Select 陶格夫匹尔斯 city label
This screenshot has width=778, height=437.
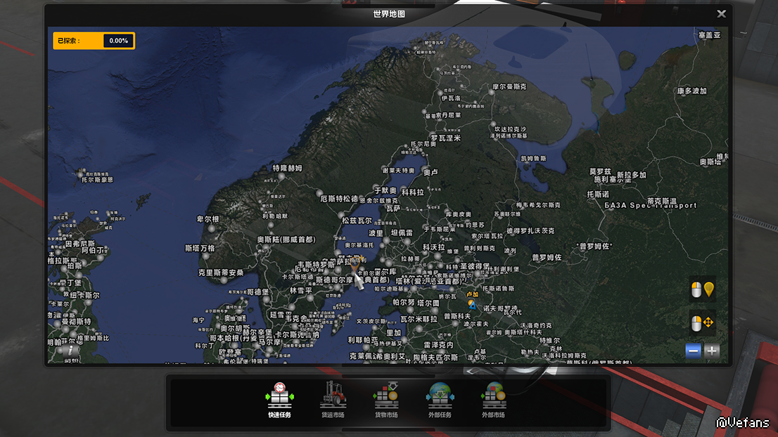[435, 357]
